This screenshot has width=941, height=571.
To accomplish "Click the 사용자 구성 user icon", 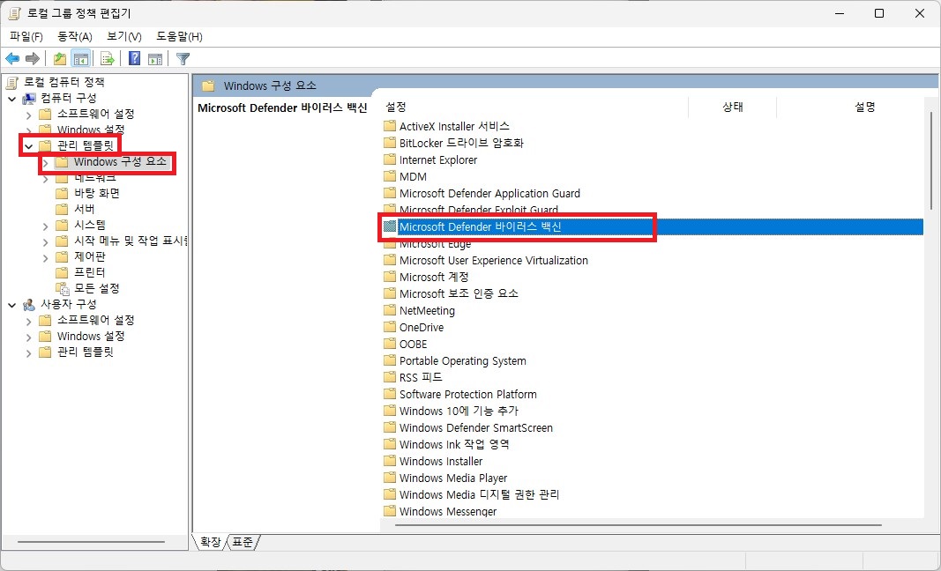I will tap(29, 305).
